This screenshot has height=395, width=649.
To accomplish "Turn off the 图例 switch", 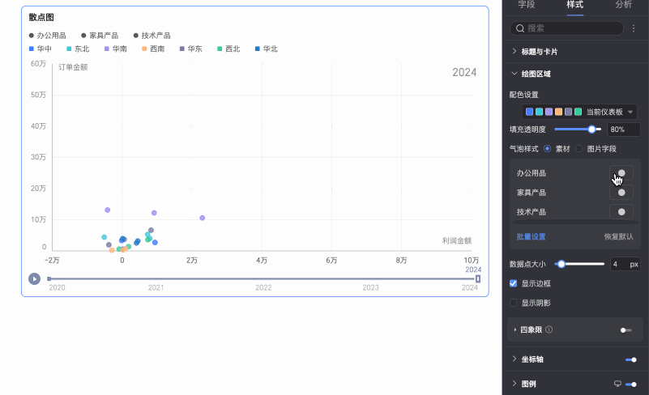I will point(631,384).
